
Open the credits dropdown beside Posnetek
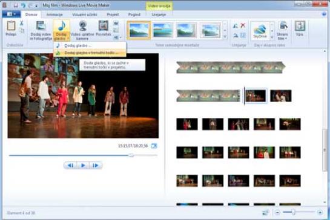point(117,37)
